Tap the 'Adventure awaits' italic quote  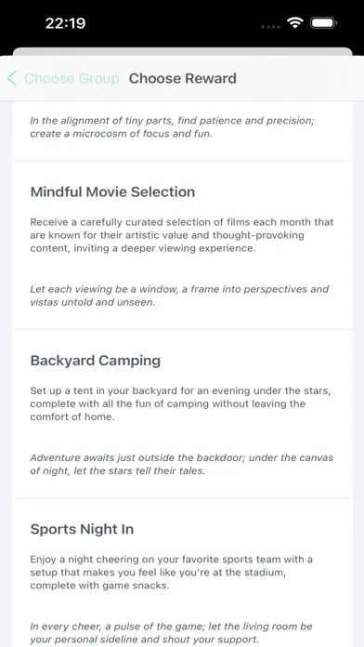coord(182,464)
